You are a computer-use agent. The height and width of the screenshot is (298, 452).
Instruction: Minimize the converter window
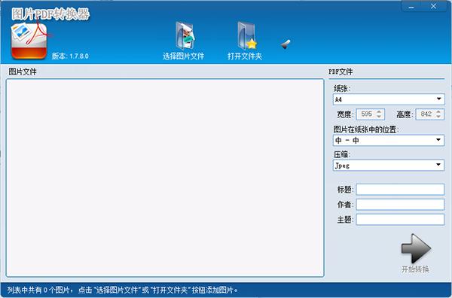click(x=411, y=7)
